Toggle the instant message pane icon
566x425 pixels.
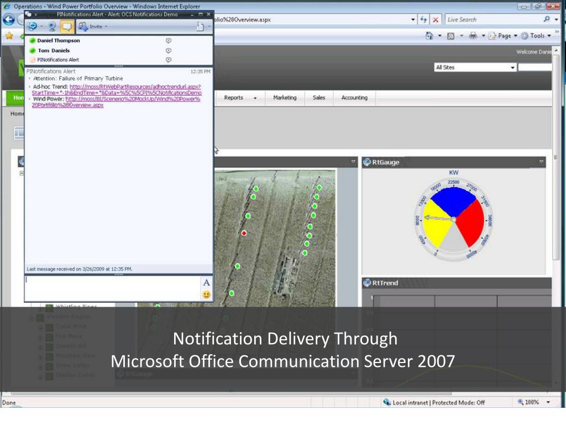click(x=67, y=26)
